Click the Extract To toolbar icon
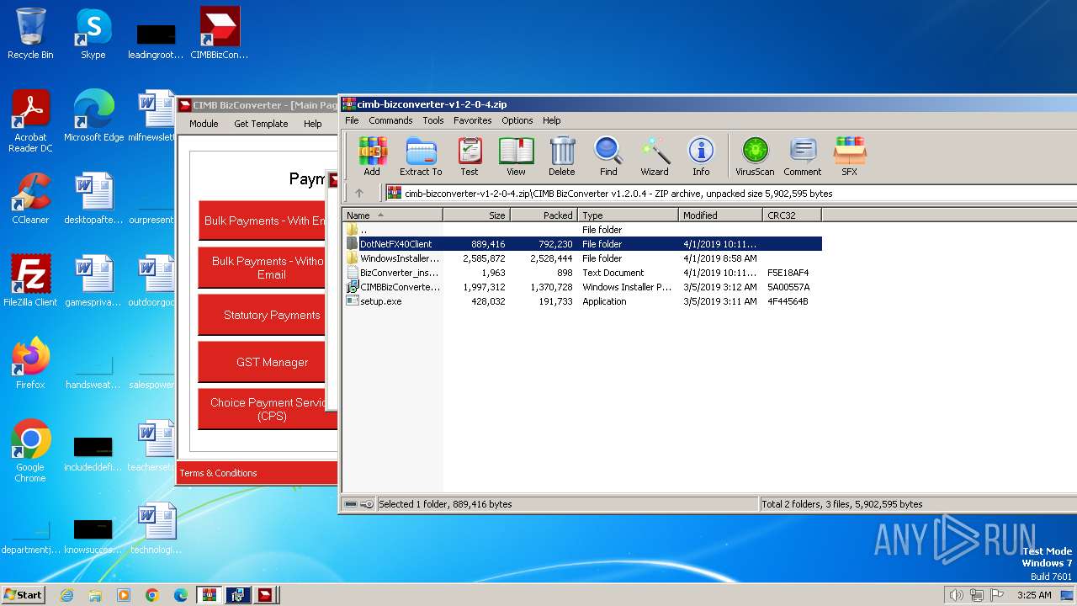This screenshot has height=606, width=1077. pos(421,157)
